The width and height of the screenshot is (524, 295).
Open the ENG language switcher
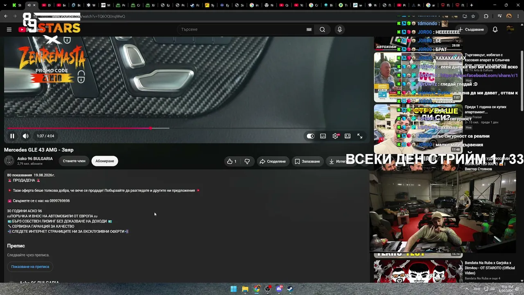pyautogui.click(x=477, y=289)
